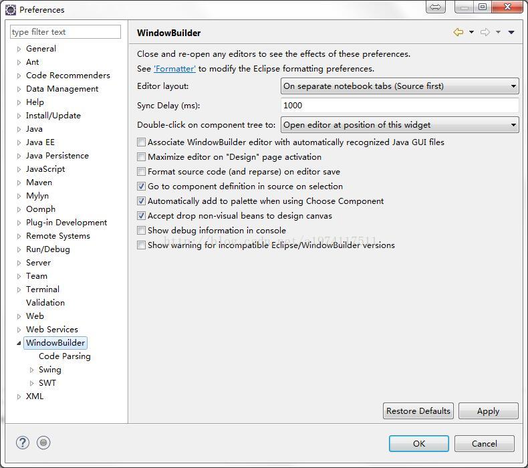Click the back navigation arrow icon

pyautogui.click(x=458, y=32)
